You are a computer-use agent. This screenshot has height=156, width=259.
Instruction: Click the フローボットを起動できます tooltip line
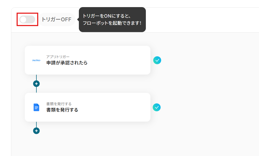pyautogui.click(x=112, y=23)
